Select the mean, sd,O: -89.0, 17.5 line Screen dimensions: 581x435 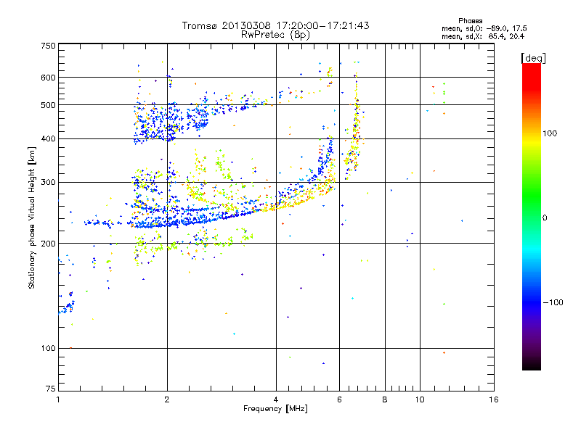tap(484, 28)
